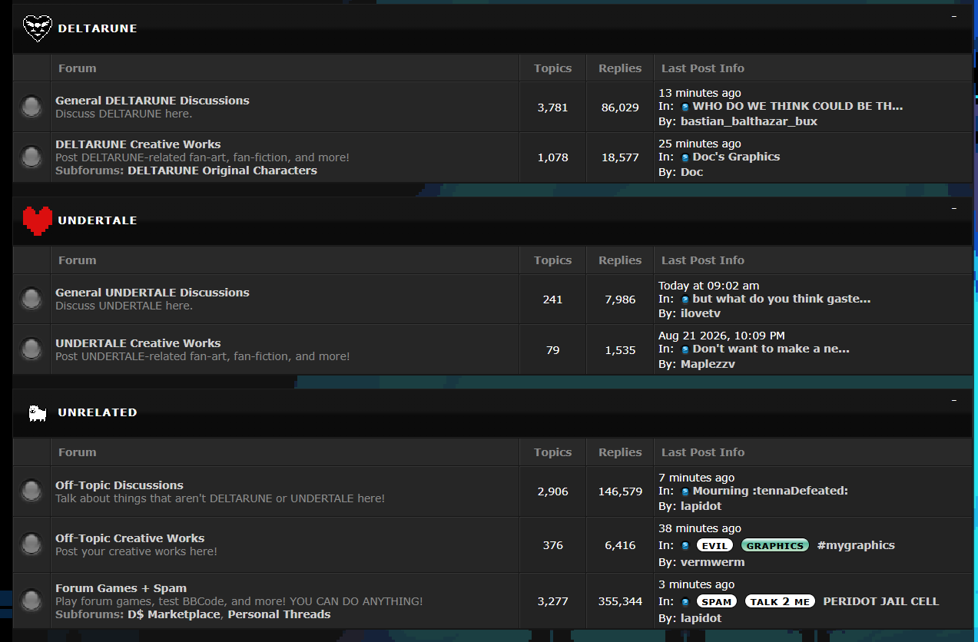Open the DELTARUNE category heading
The height and width of the screenshot is (642, 978).
click(98, 28)
